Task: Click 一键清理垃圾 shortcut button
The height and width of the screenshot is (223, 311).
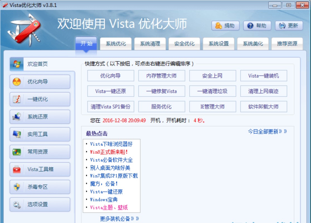Action: click(x=213, y=91)
